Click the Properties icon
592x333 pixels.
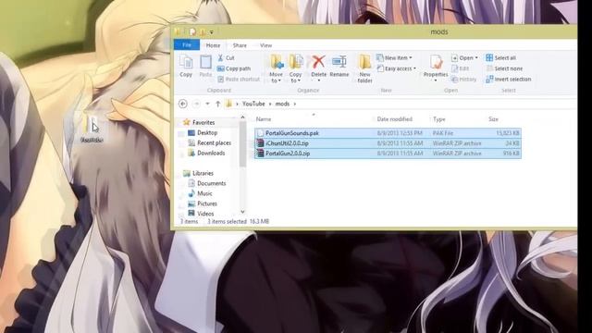coord(436,62)
